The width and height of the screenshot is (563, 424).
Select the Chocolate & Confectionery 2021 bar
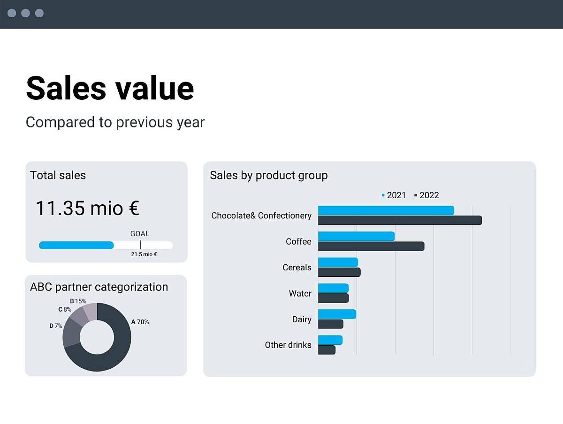coord(386,210)
